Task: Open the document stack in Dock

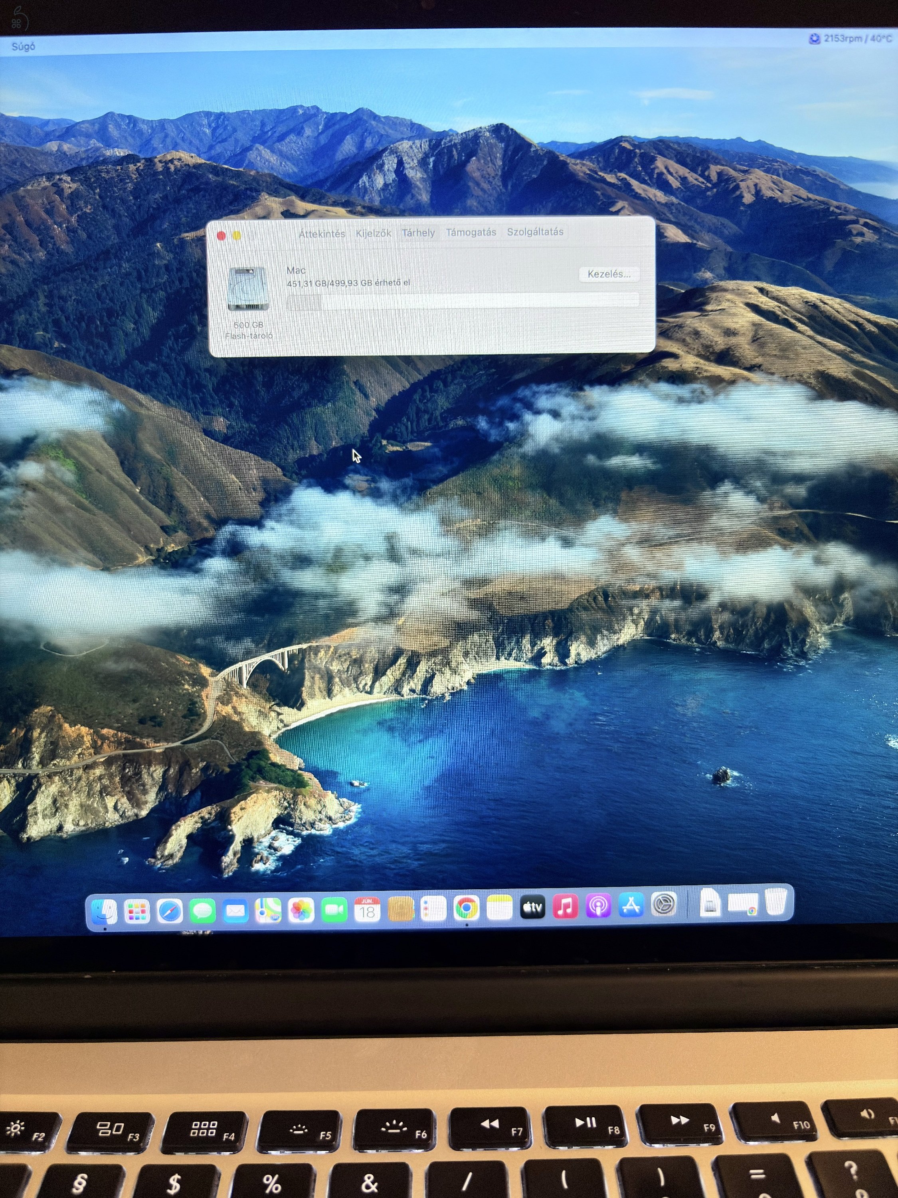Action: 710,903
